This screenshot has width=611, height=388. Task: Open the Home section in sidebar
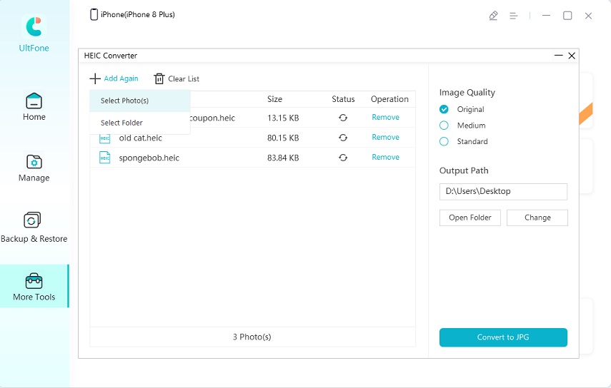click(x=34, y=107)
